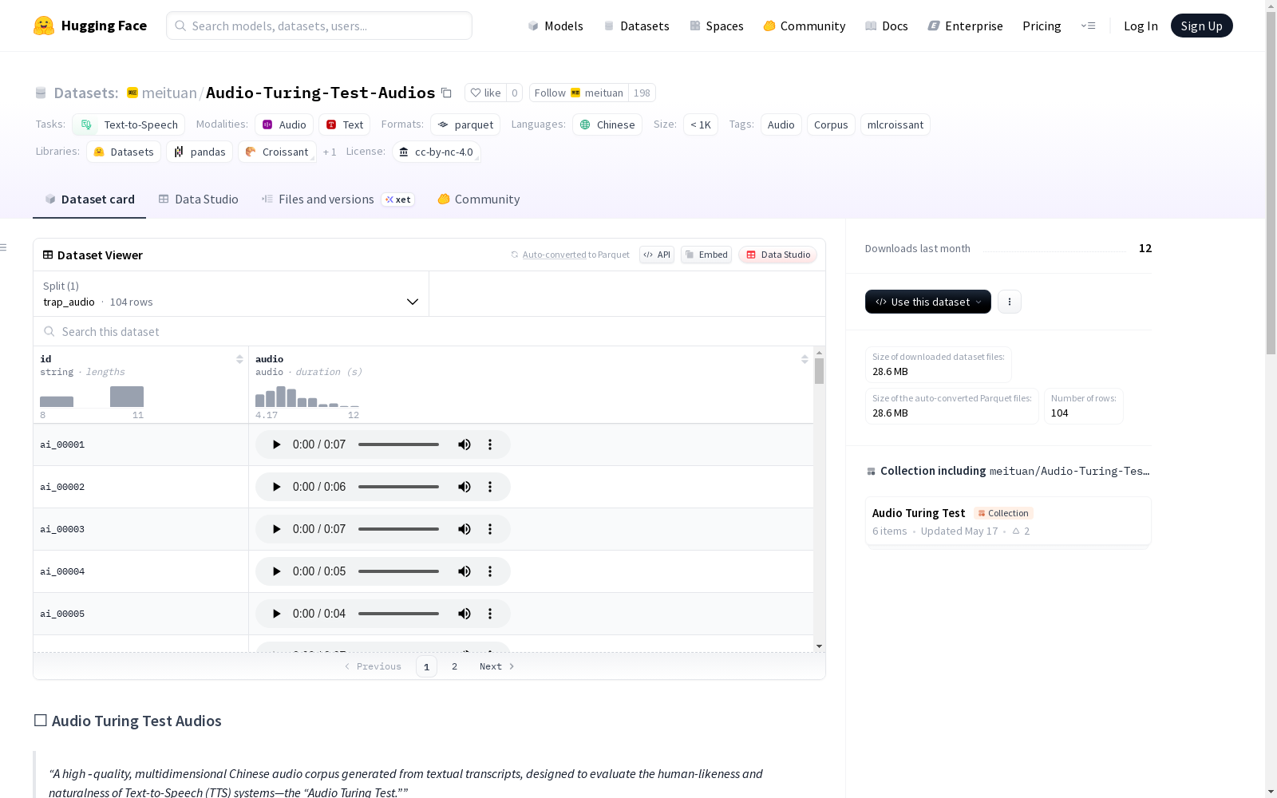This screenshot has height=798, width=1277.
Task: Go to the Pricing page
Action: (1042, 26)
